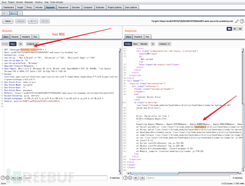The width and height of the screenshot is (245, 186).
Task: Open the history back dropdown arrow
Action: [x=36, y=21]
